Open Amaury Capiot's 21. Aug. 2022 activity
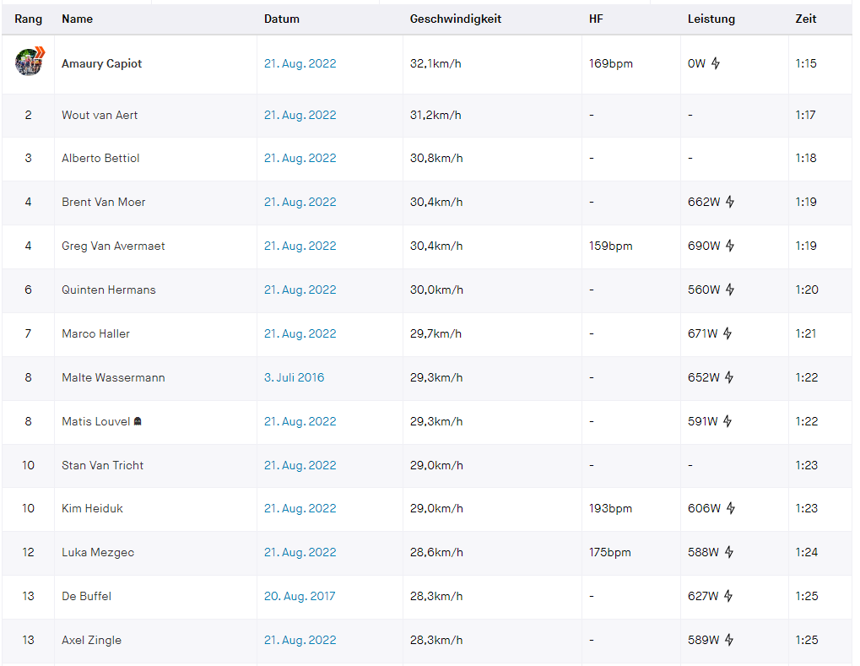Viewport: 860px width, 666px height. point(300,63)
